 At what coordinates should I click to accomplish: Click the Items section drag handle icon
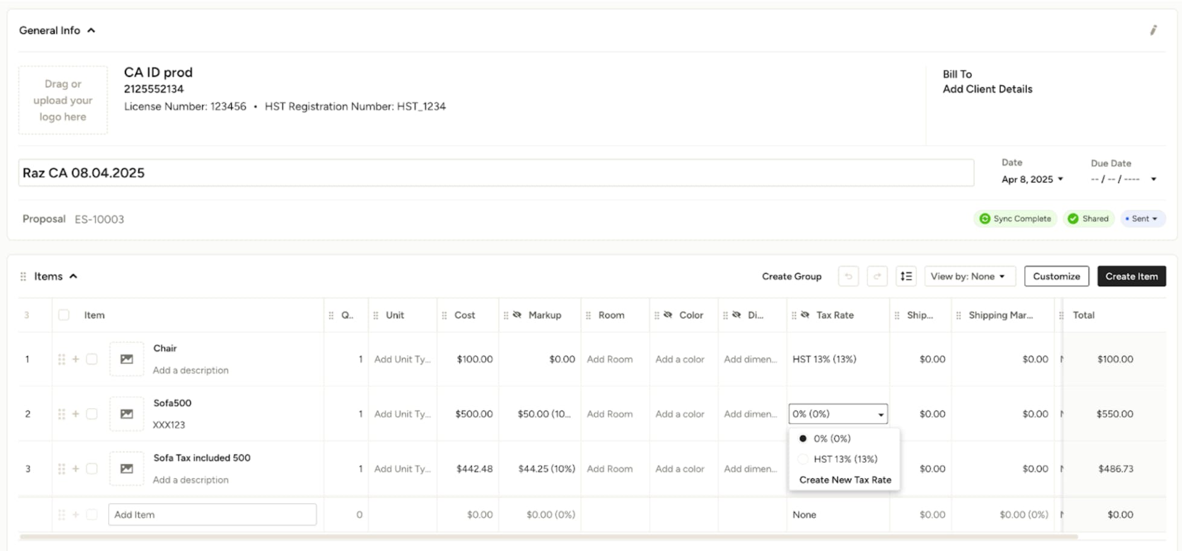pos(23,276)
